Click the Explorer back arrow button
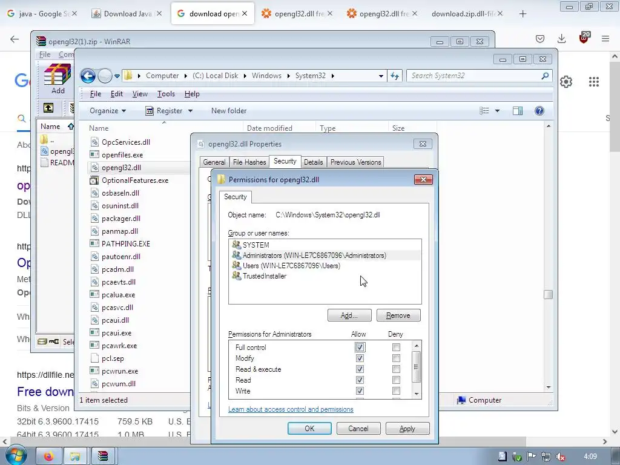Viewport: 620px width, 465px height. point(88,76)
